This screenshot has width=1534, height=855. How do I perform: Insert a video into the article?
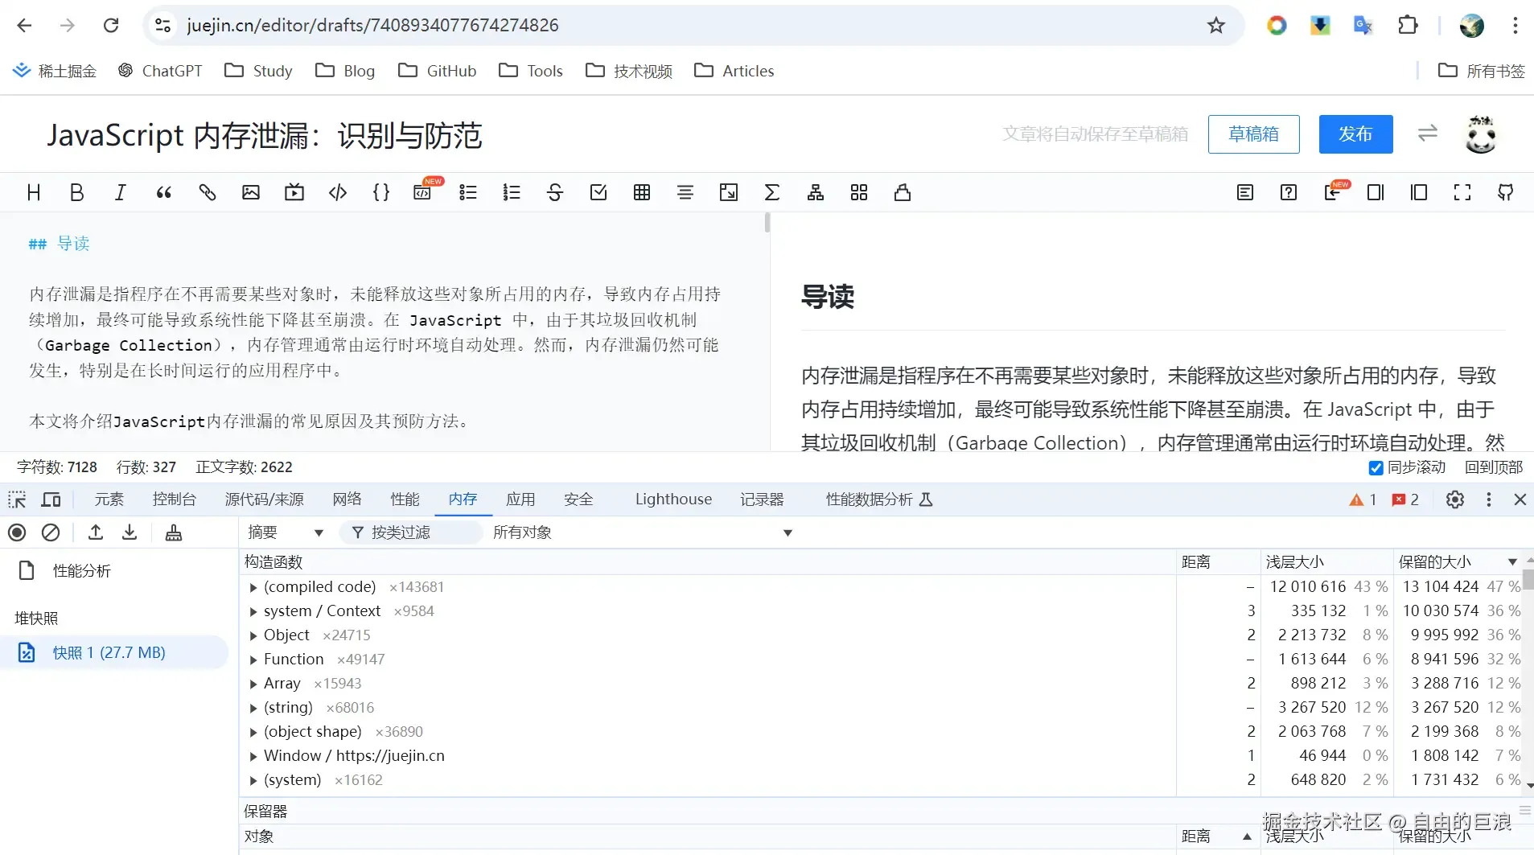(294, 192)
